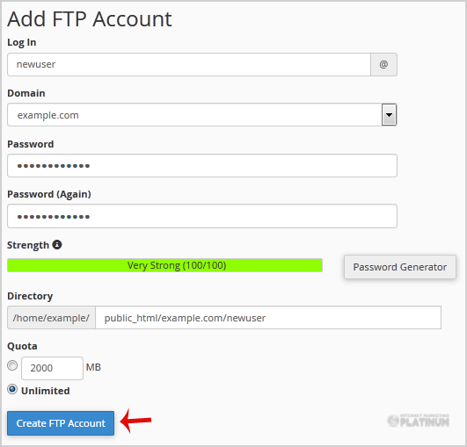Focus the Log In newuser field
The width and height of the screenshot is (467, 447).
pyautogui.click(x=189, y=64)
